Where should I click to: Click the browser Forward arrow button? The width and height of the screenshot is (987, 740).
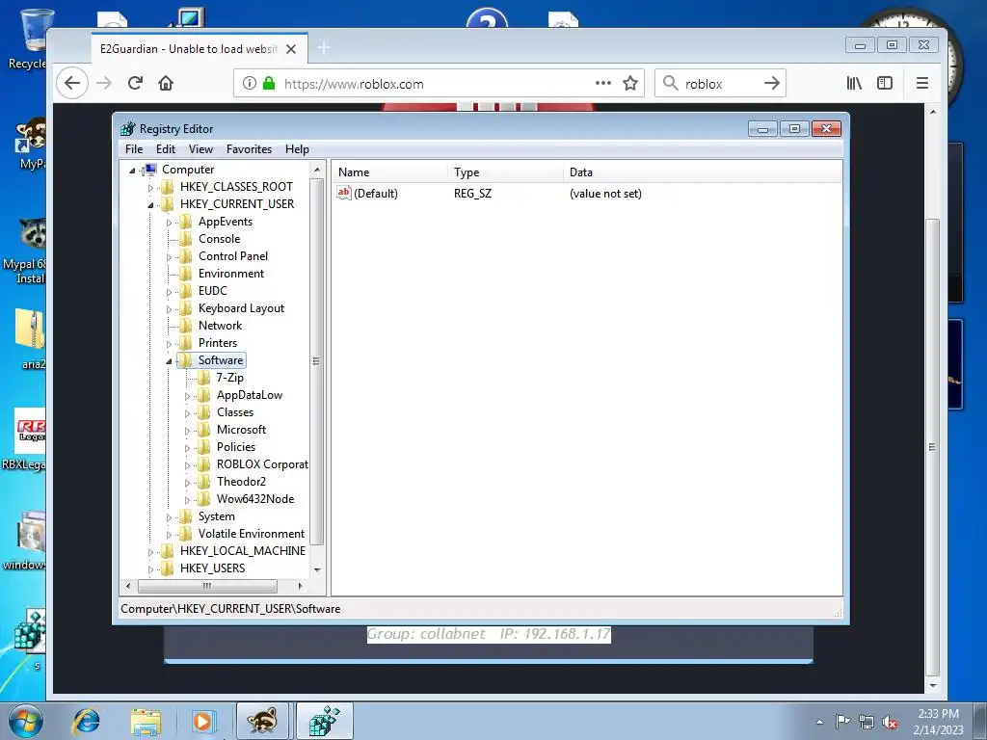point(104,83)
